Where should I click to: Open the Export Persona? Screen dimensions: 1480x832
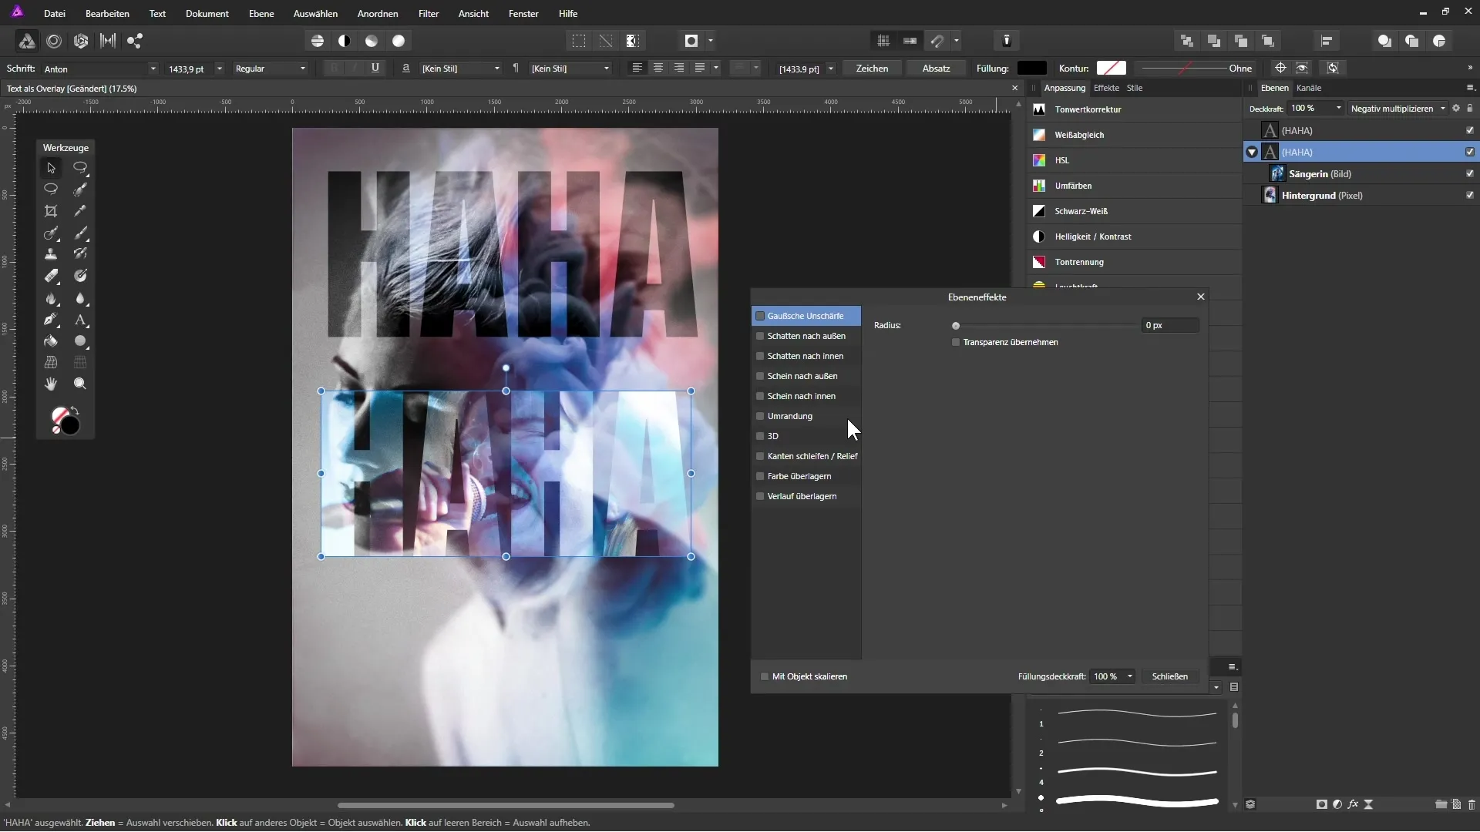click(135, 41)
